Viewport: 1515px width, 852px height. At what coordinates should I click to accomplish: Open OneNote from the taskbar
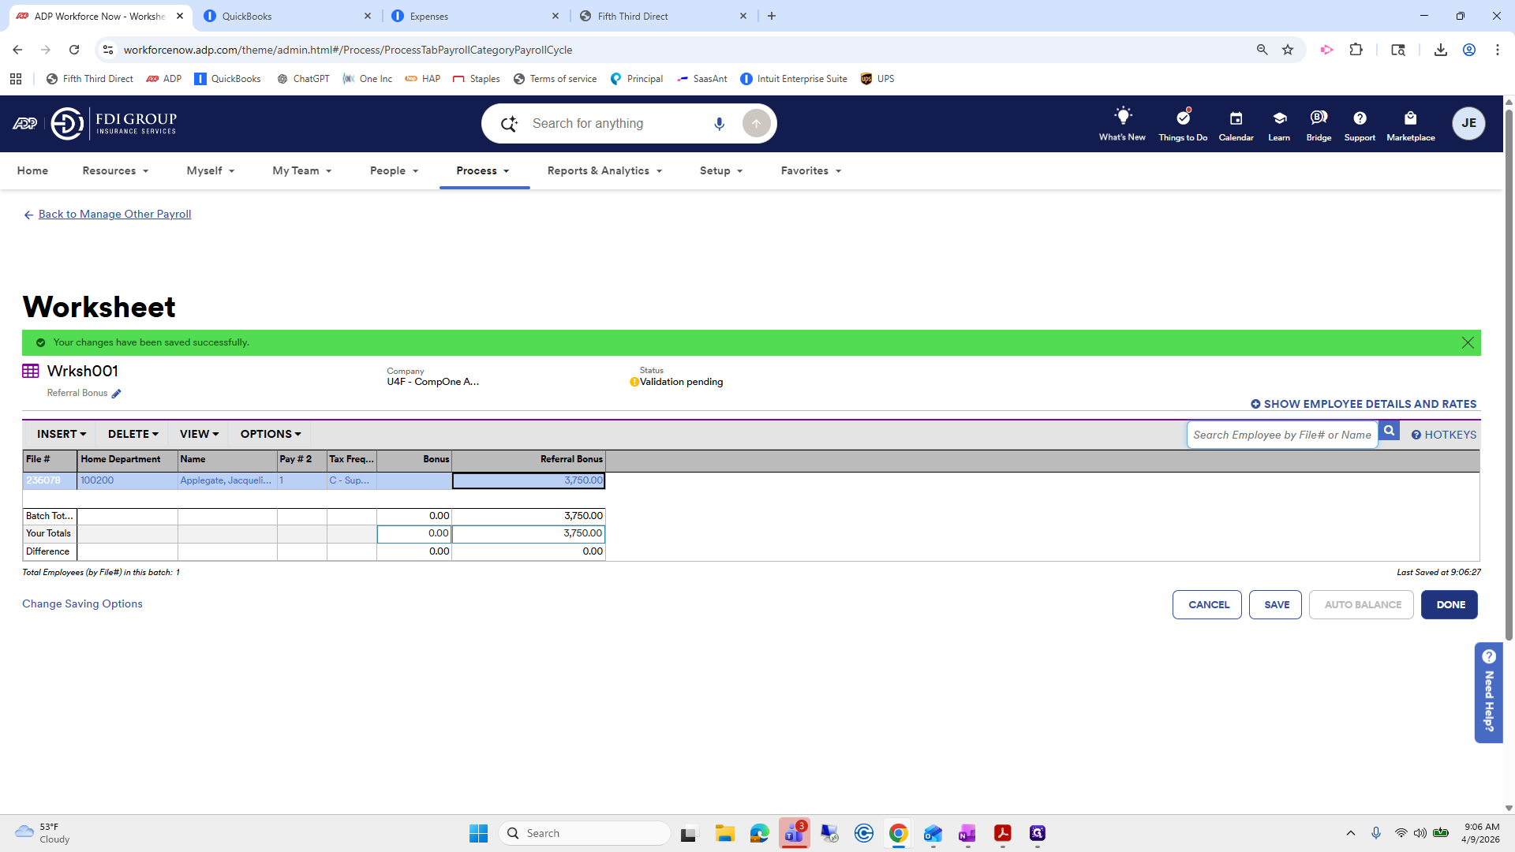coord(967,833)
